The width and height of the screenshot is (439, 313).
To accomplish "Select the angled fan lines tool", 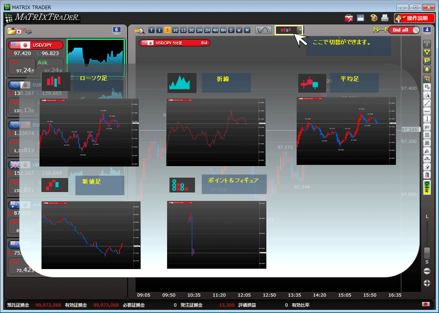I will coord(427,151).
